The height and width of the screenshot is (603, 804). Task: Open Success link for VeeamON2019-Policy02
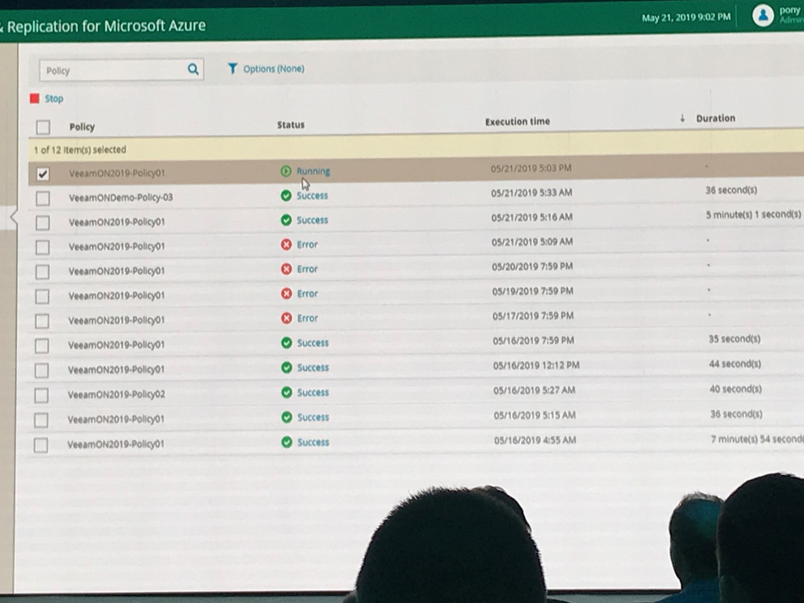tap(313, 392)
